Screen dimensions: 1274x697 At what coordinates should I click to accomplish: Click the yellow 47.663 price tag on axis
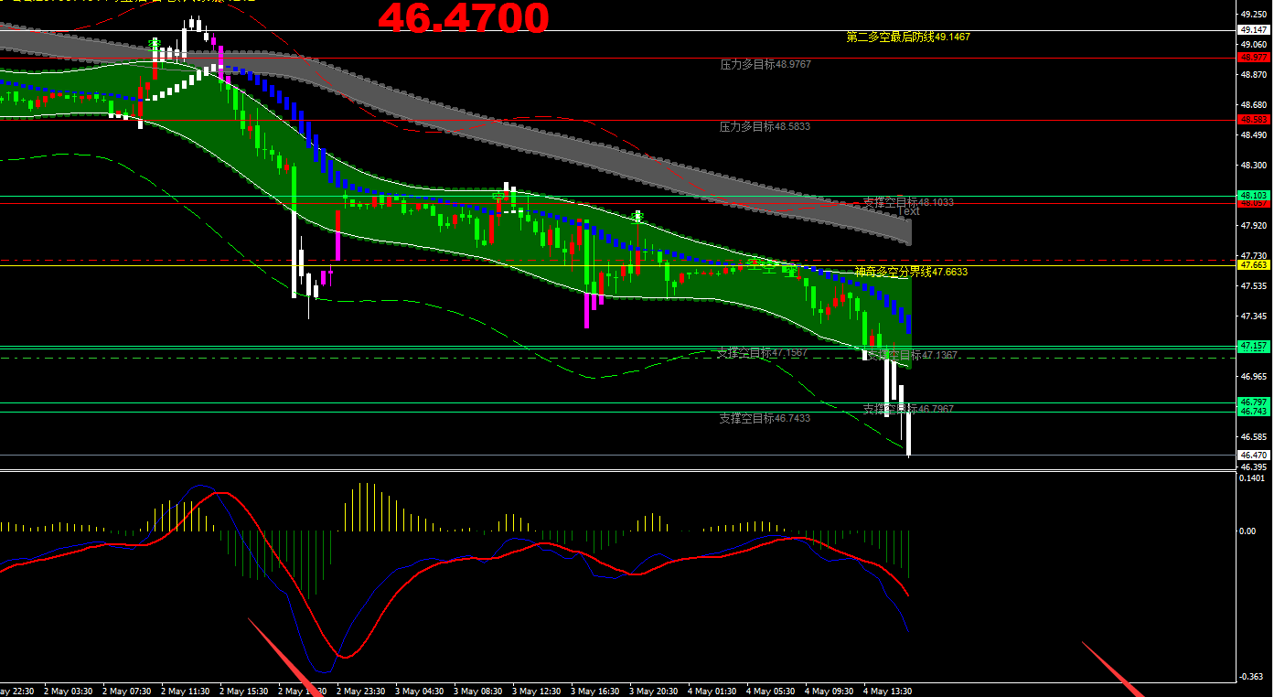(x=1253, y=265)
